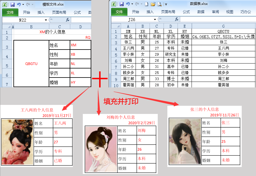Select the HY placeholder cell beside 婚姻
Image resolution: width=256 pixels, height=176 pixels.
click(80, 82)
